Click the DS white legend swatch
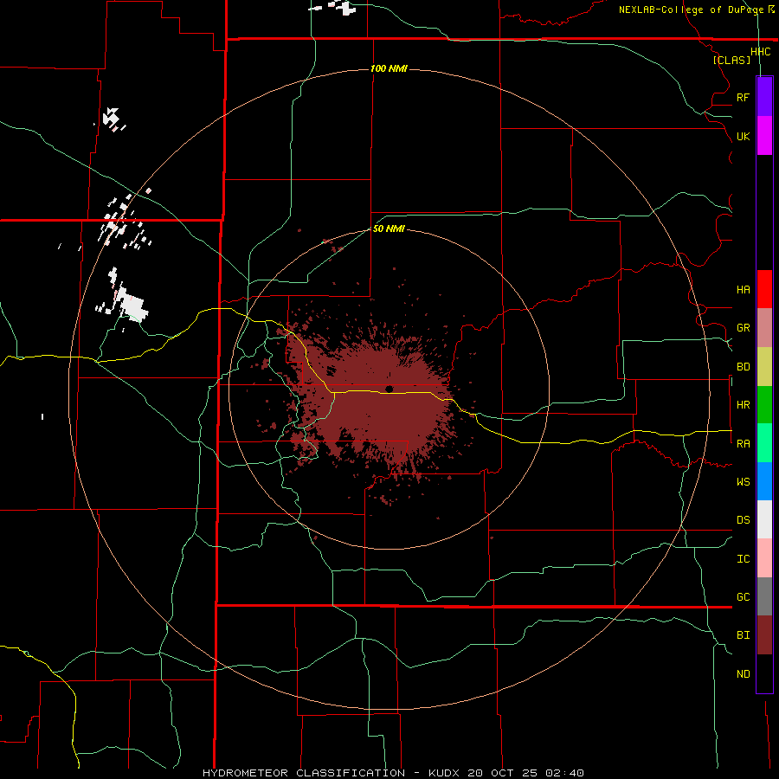The width and height of the screenshot is (779, 779). point(764,519)
